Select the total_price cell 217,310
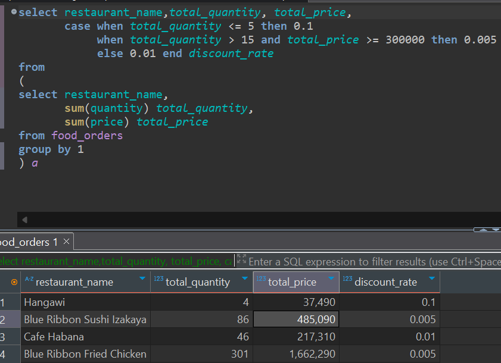 click(x=296, y=336)
